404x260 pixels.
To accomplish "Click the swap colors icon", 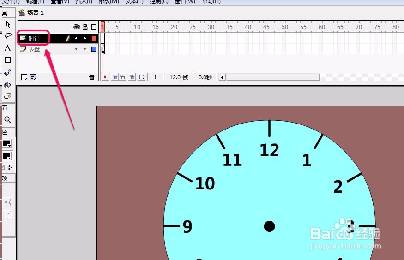I will tap(10, 168).
